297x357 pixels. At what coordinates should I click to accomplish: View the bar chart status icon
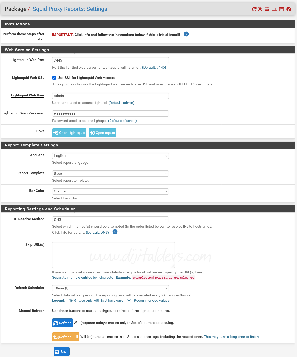(x=274, y=9)
